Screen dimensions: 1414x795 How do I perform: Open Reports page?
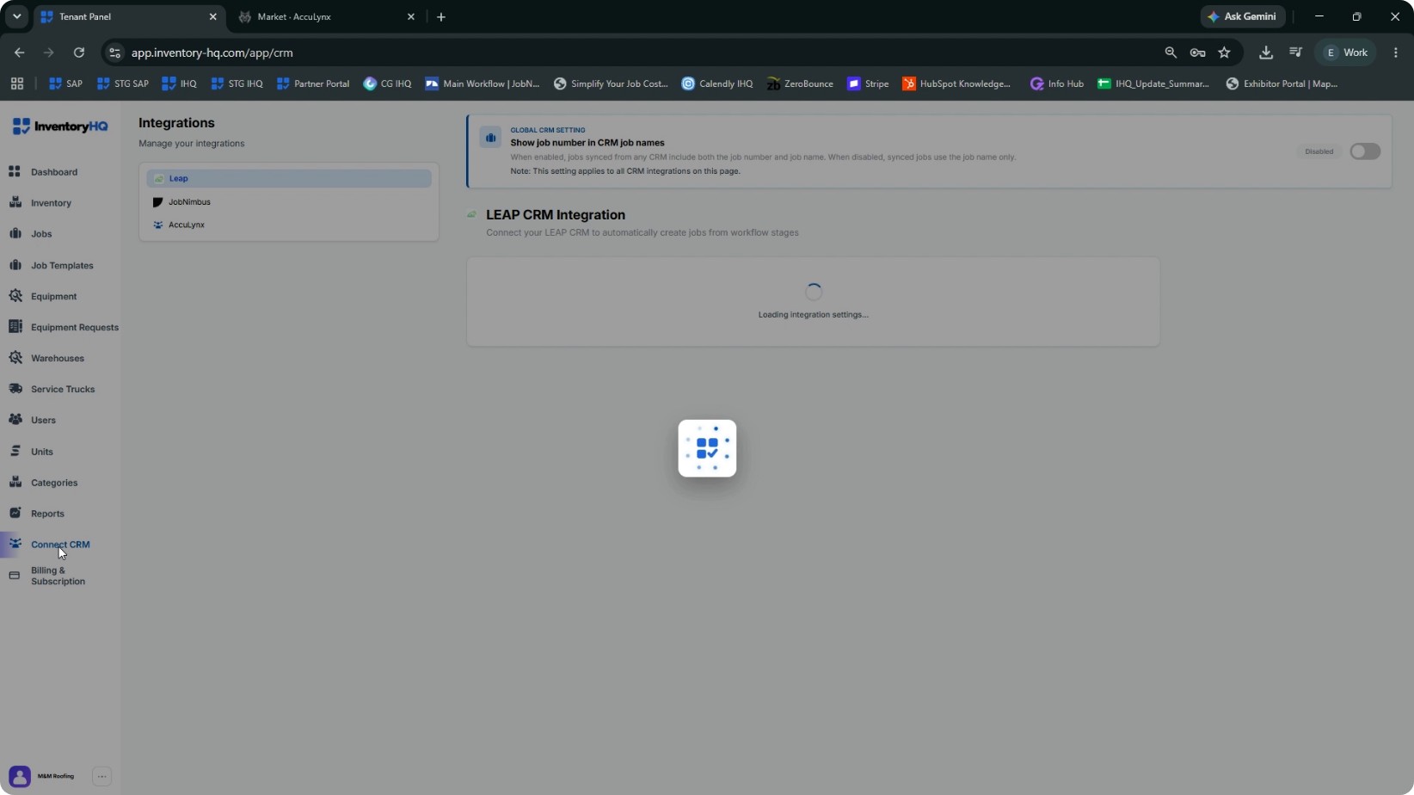click(x=47, y=514)
